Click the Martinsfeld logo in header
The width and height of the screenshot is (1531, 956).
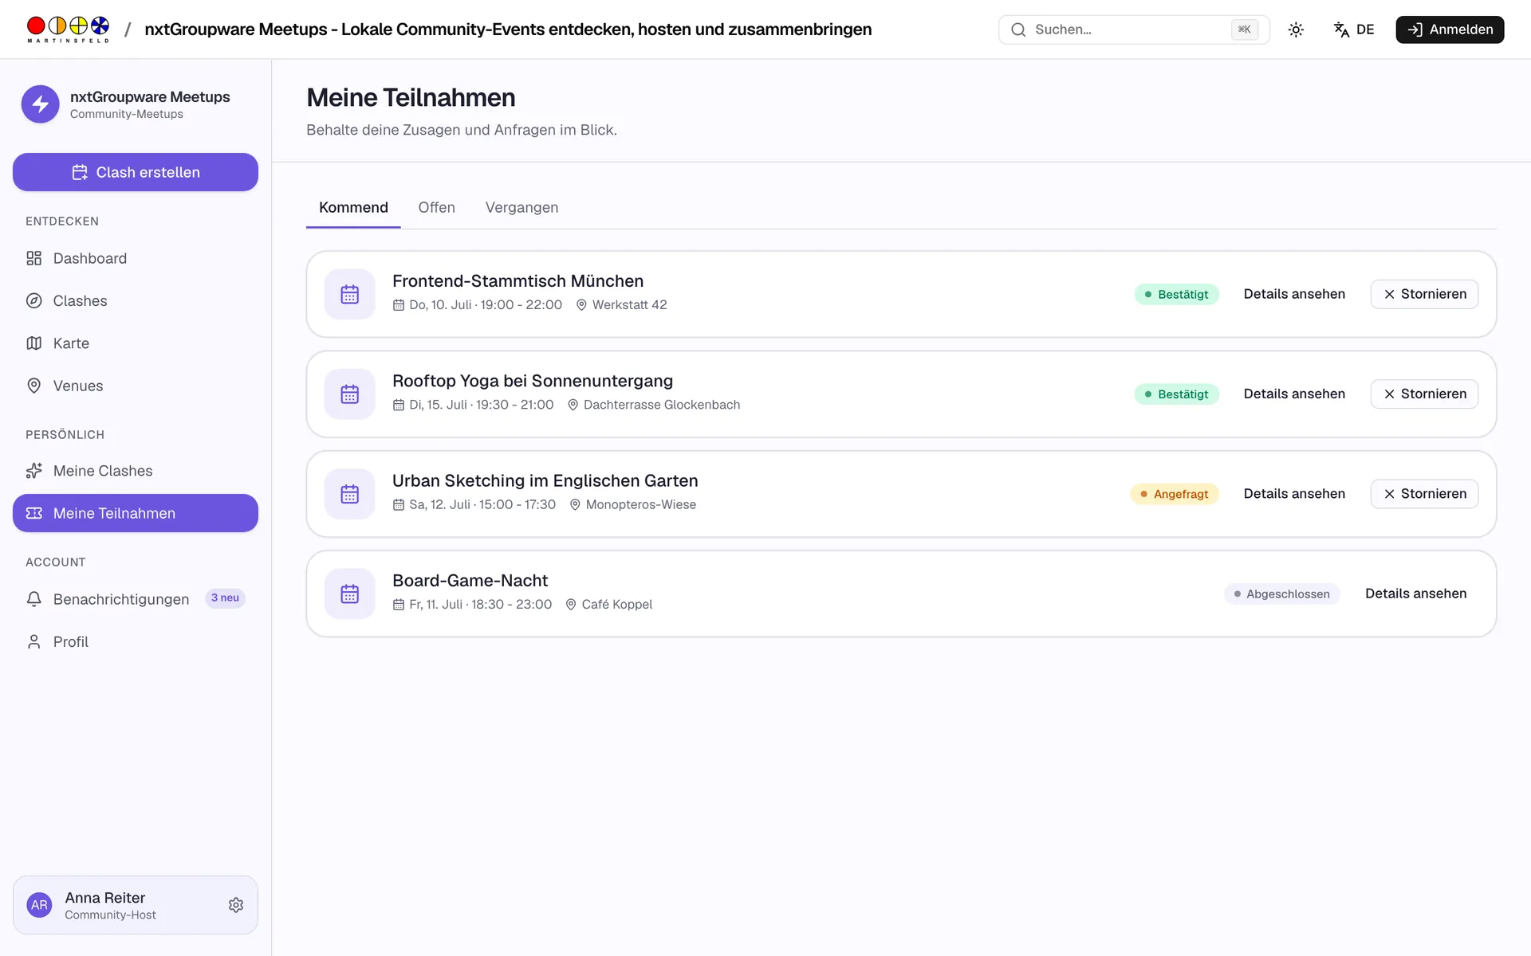pyautogui.click(x=68, y=29)
